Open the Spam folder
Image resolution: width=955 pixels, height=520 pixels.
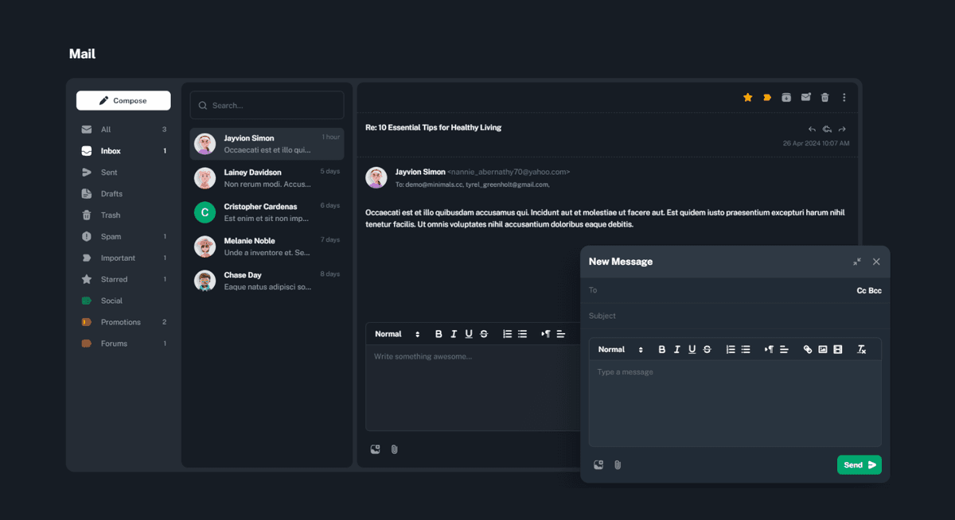click(x=123, y=237)
